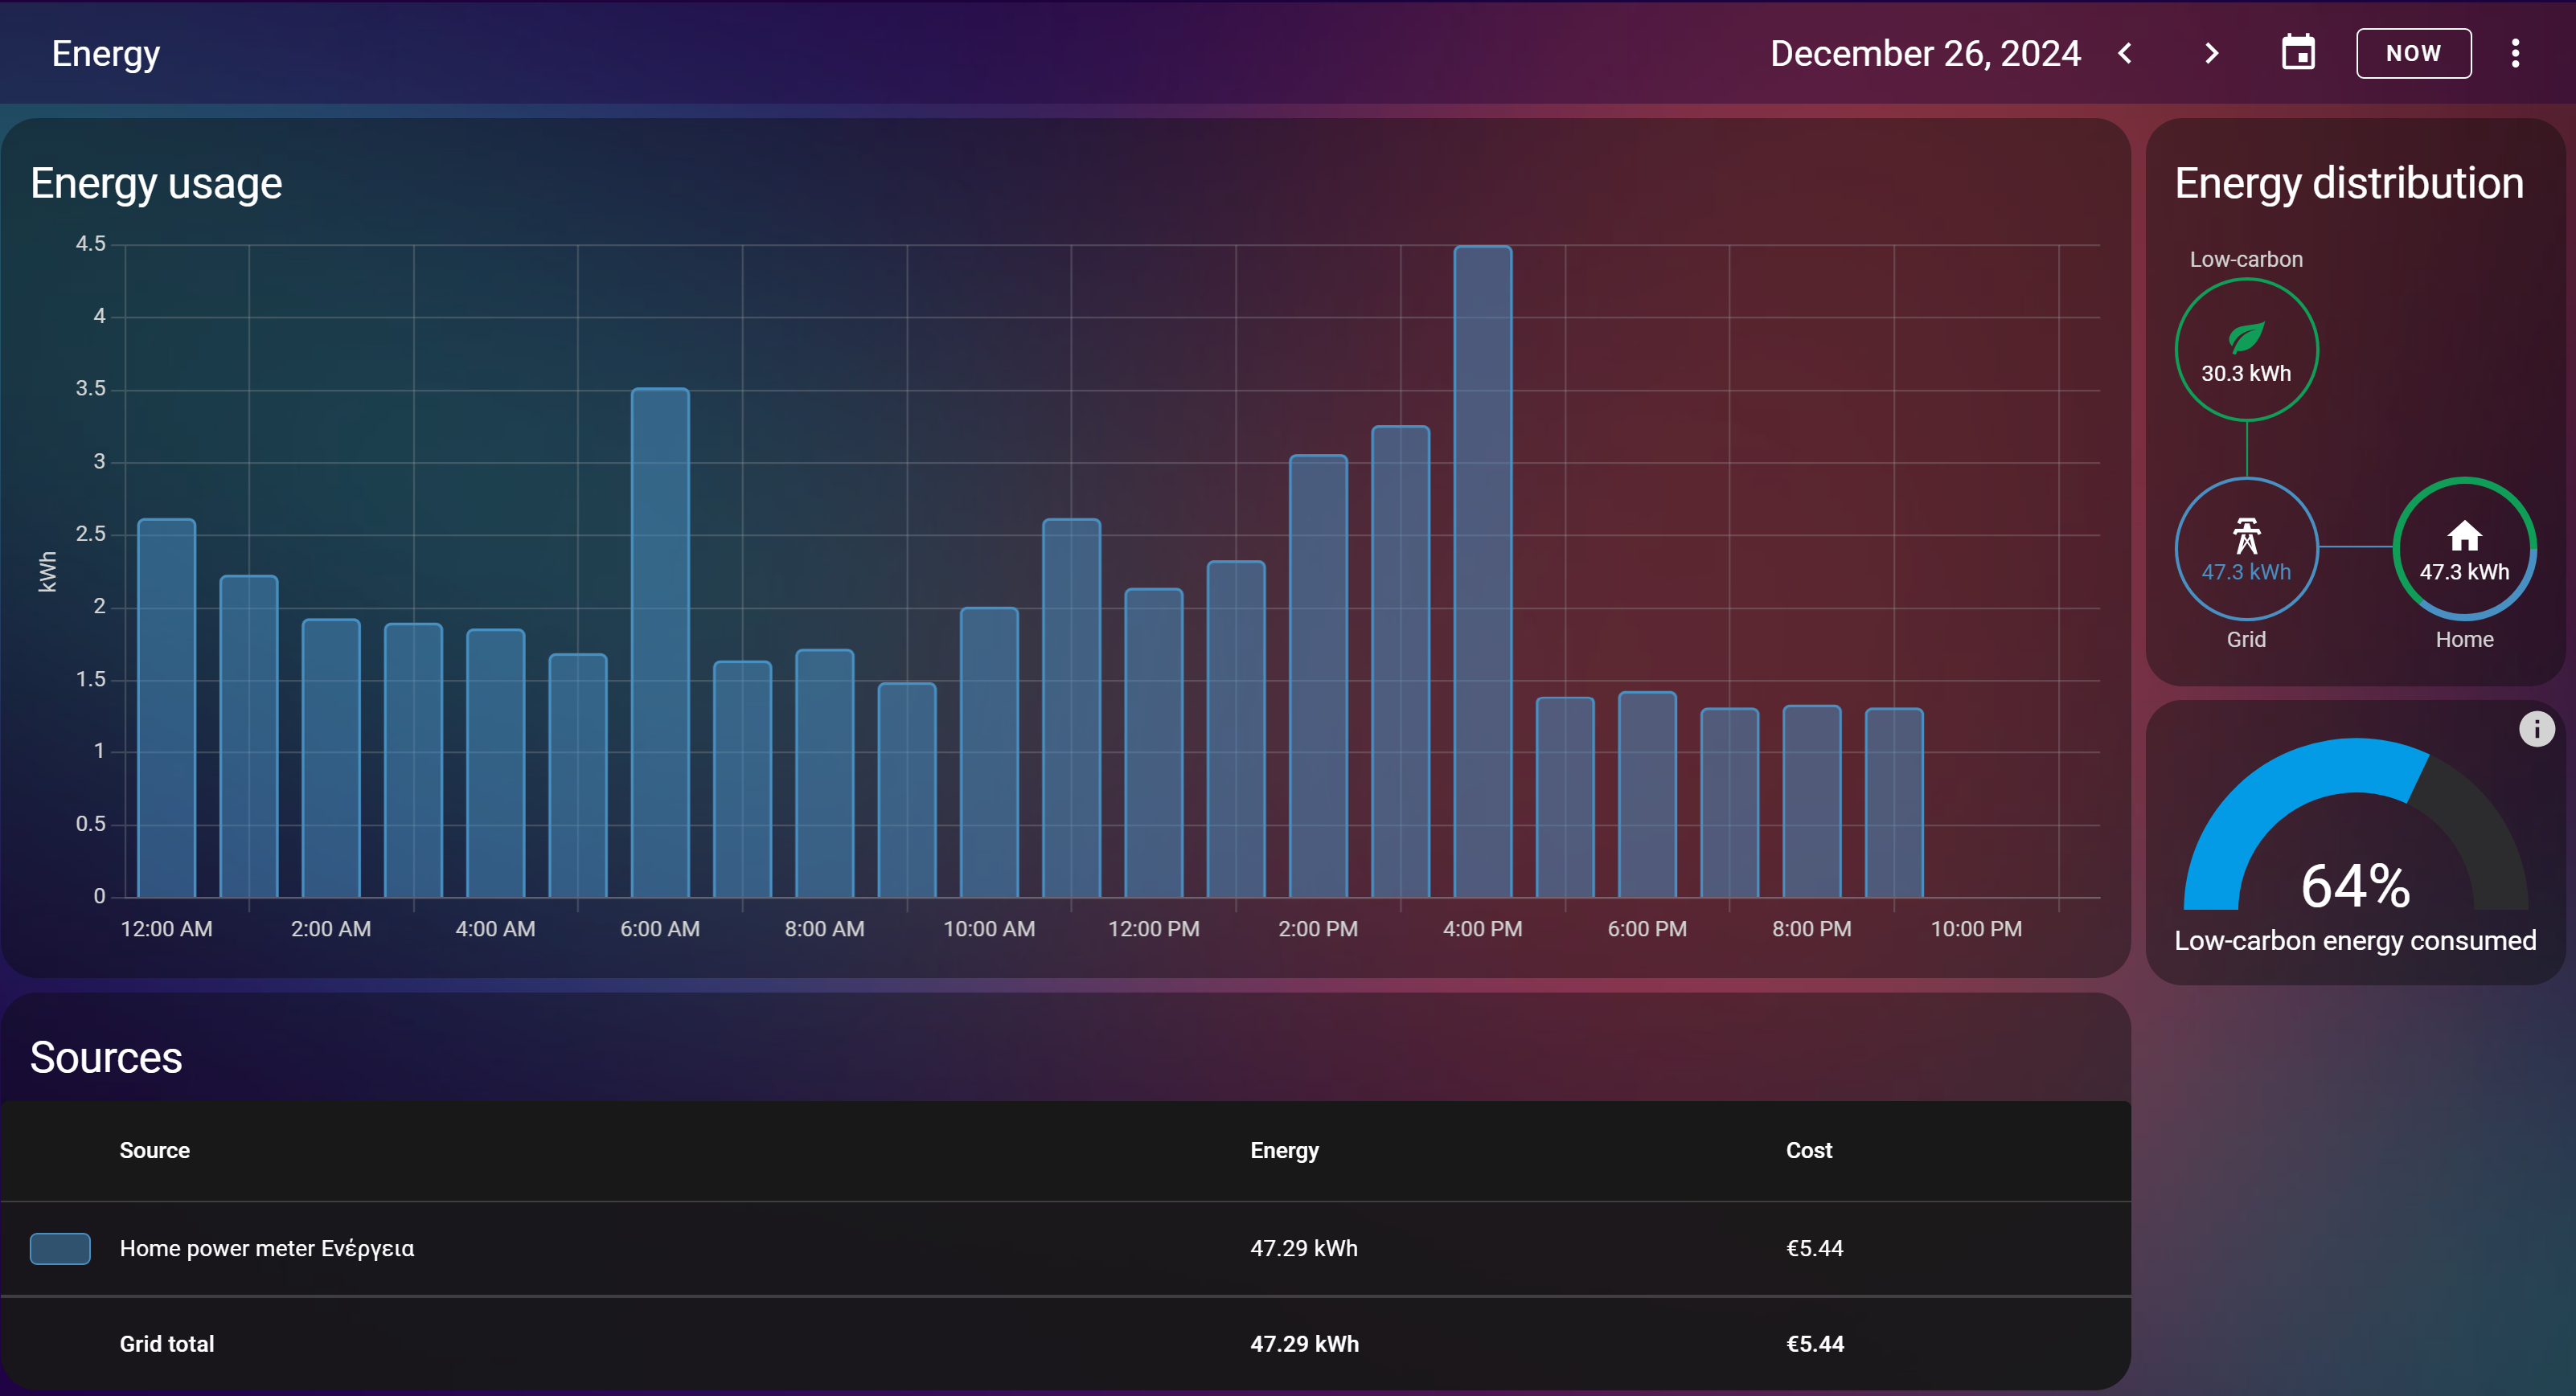Screen dimensions: 2576x1396
Task: Click the low-carbon info icon
Action: 2536,728
